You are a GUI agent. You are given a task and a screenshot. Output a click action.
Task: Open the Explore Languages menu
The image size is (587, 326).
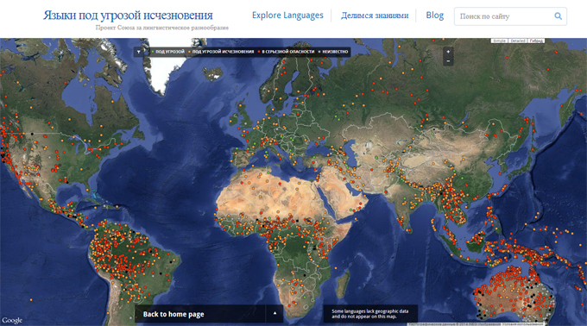pyautogui.click(x=287, y=16)
